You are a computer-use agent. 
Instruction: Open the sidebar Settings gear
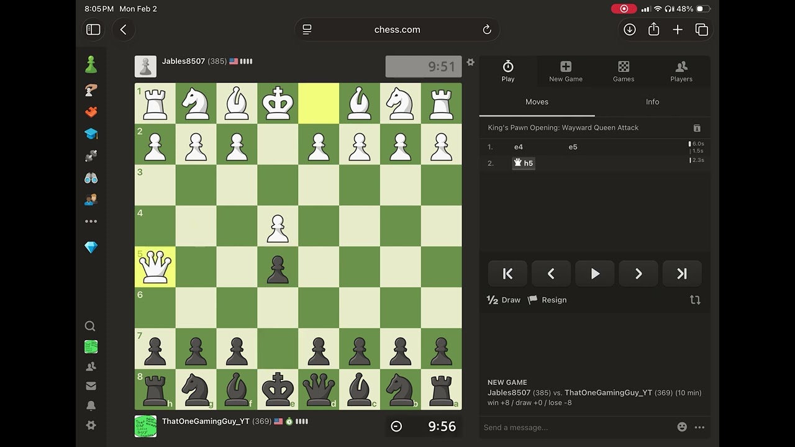[x=91, y=425]
